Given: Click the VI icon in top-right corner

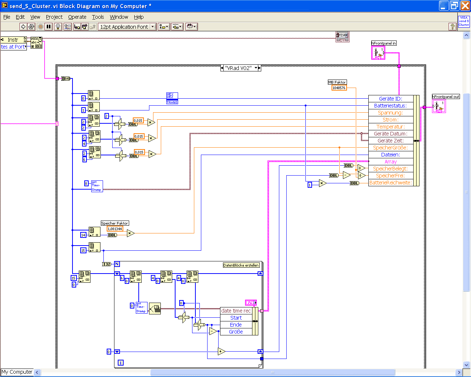Looking at the screenshot, I should point(464,21).
